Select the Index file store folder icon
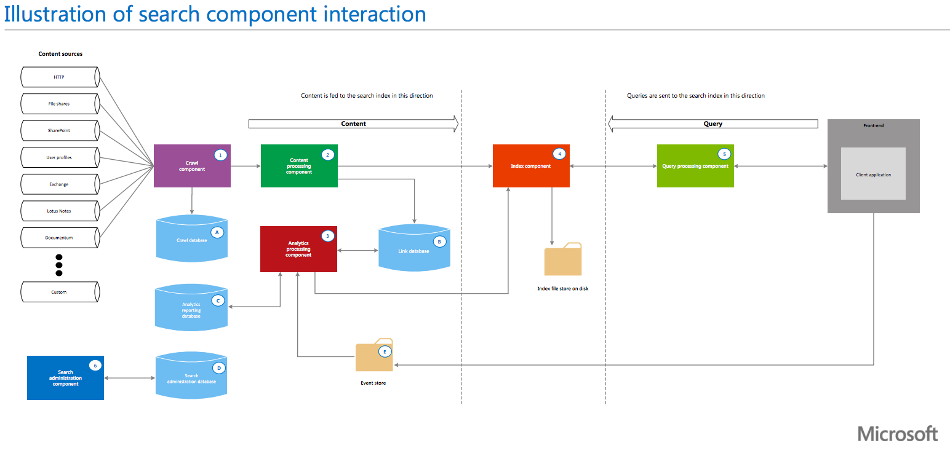 tap(562, 259)
